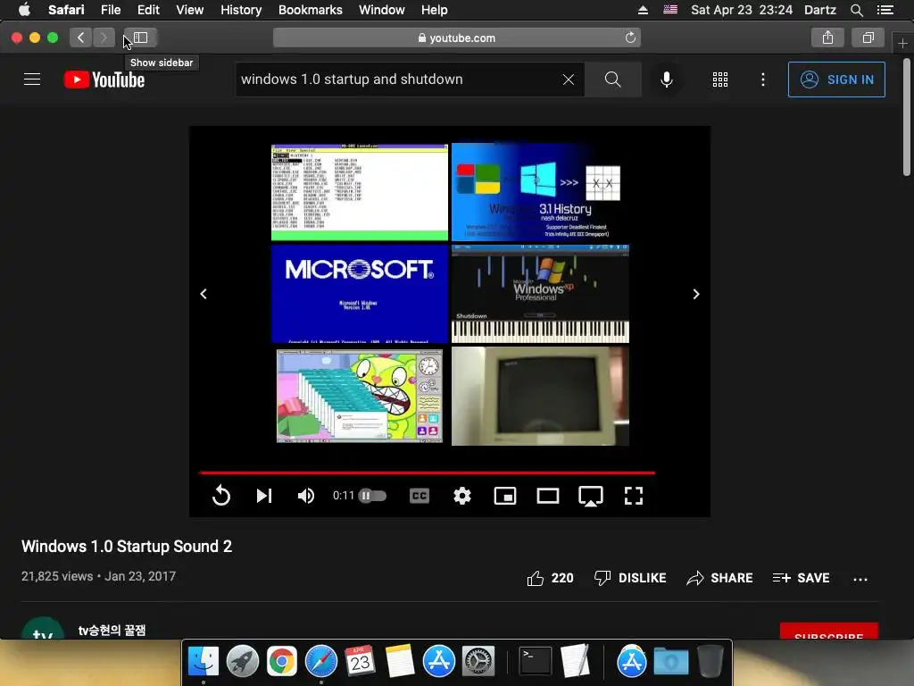Open System Preferences from the Dock
Screen dimensions: 914x686
tap(478, 662)
